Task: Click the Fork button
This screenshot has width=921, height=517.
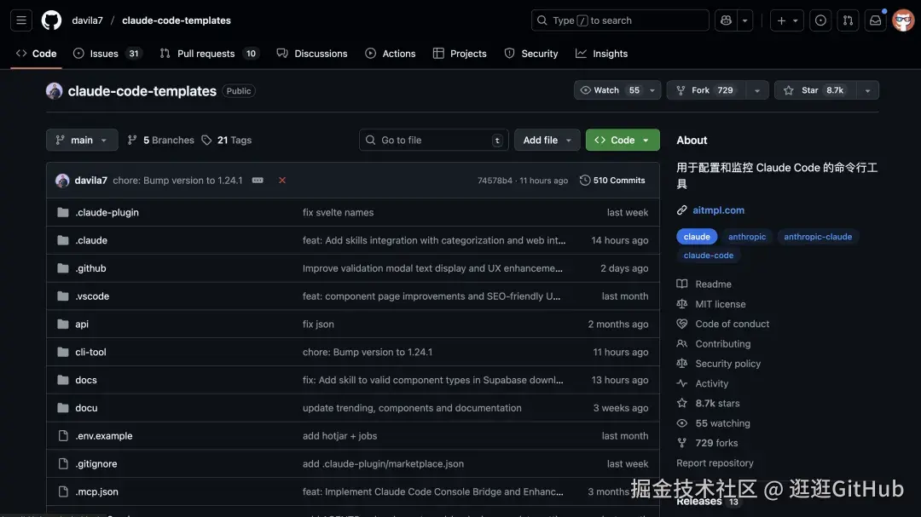Action: 707,90
